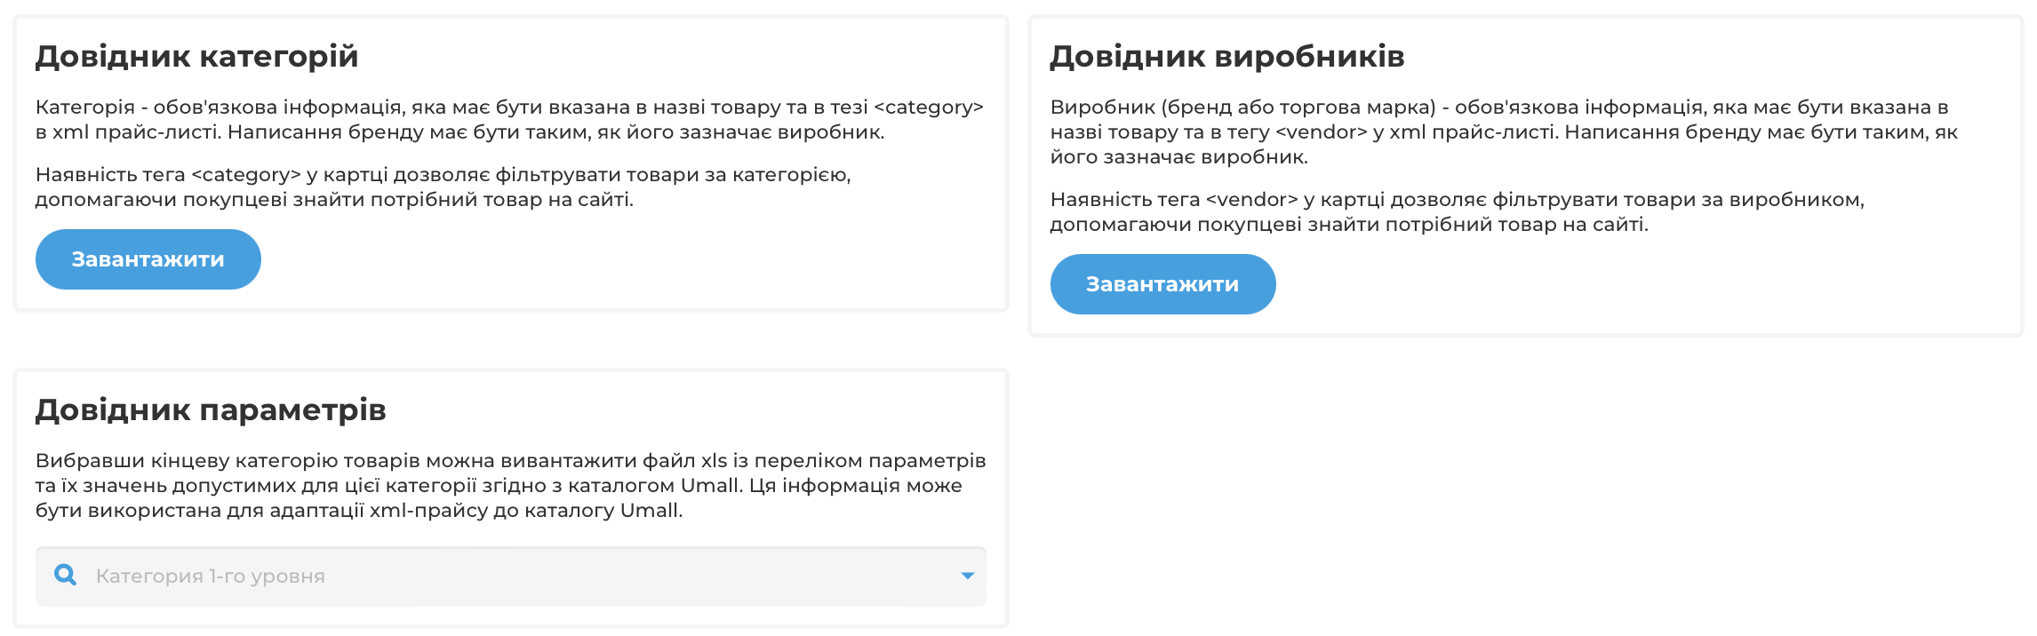
Task: Click empty area right of categories Завантажити button
Action: coord(622,259)
